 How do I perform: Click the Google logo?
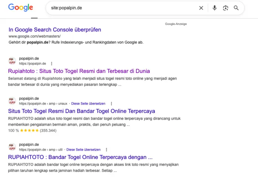coord(21,8)
